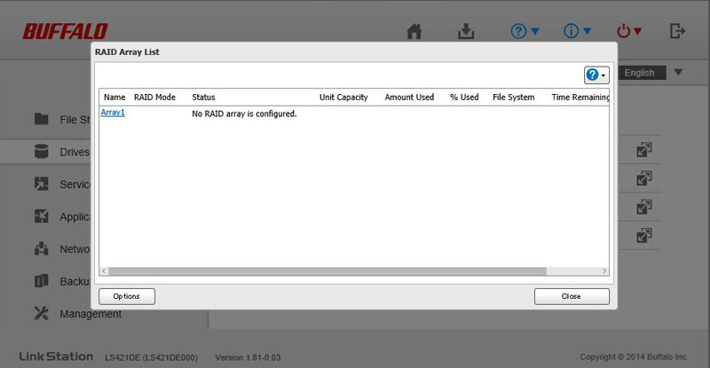Open the dialog help dropdown
Viewport: 710px width, 368px height.
(x=596, y=75)
